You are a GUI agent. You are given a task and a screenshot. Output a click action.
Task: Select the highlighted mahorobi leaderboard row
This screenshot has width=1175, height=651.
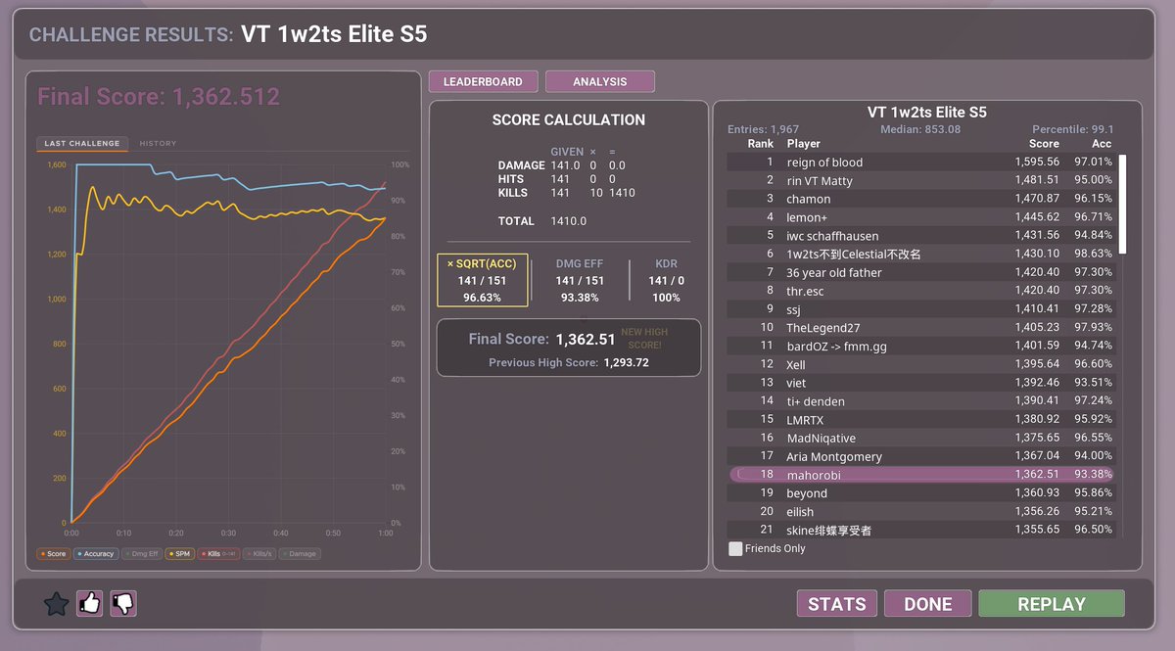(x=923, y=475)
